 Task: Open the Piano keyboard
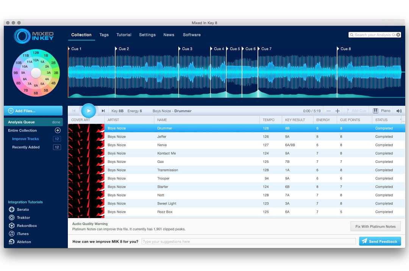pyautogui.click(x=382, y=111)
